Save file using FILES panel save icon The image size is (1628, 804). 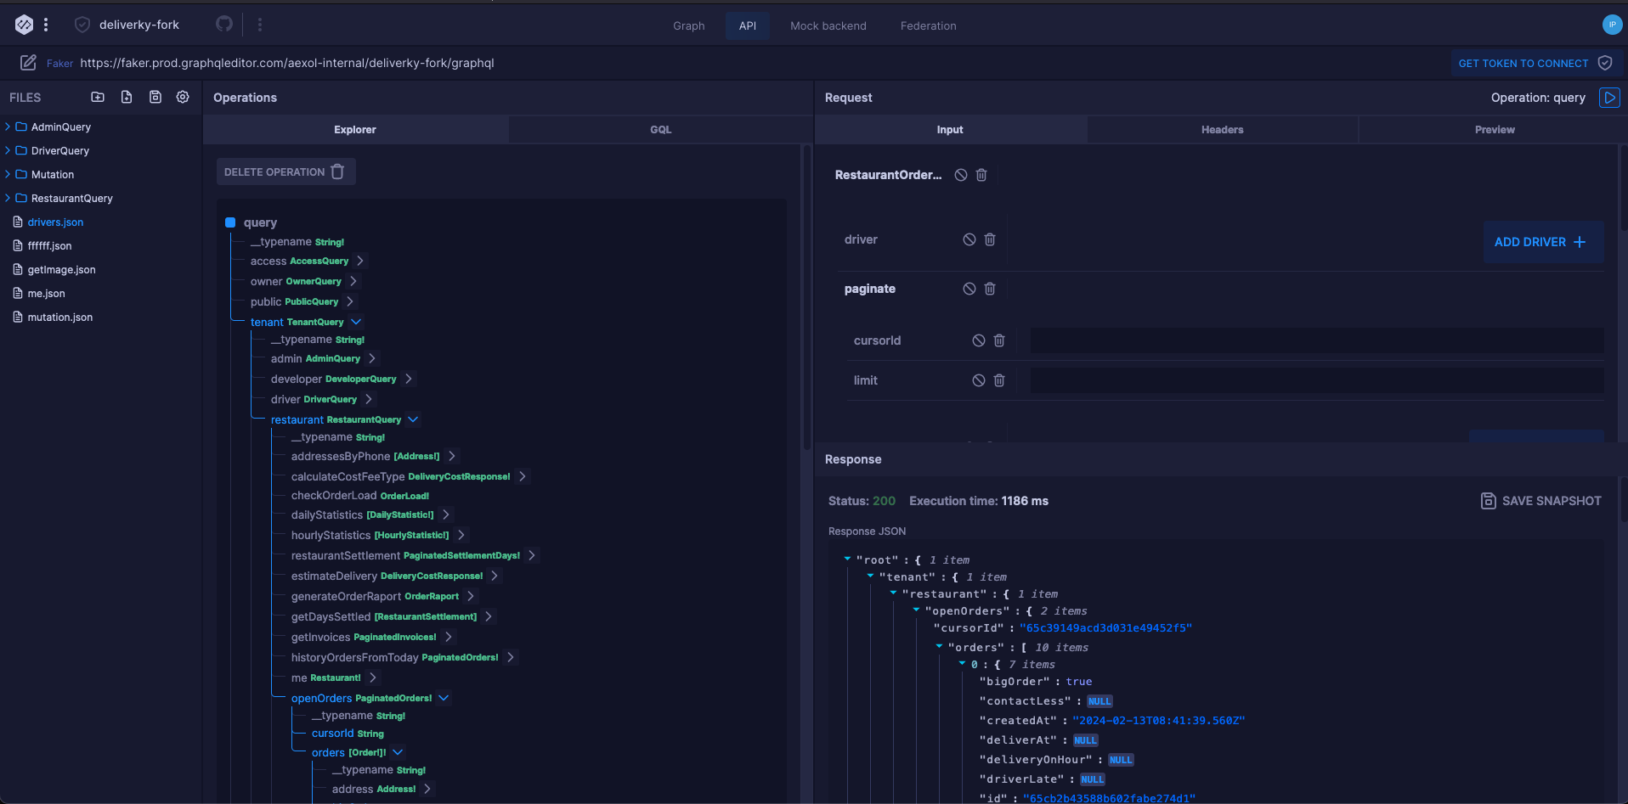coord(155,97)
